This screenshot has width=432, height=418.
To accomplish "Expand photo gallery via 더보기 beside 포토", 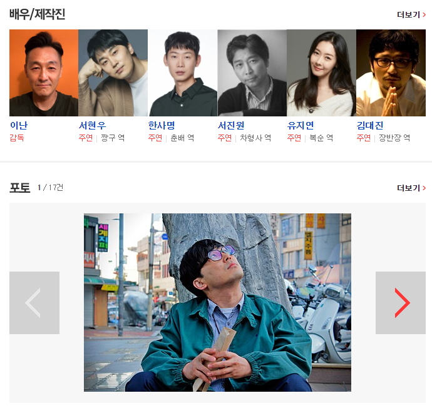I will click(x=411, y=188).
